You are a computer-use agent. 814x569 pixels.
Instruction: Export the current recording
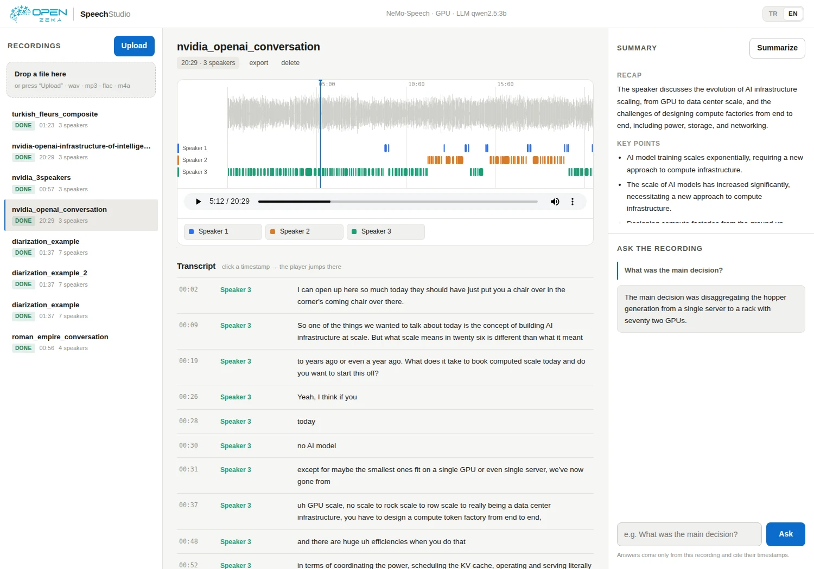pos(259,63)
